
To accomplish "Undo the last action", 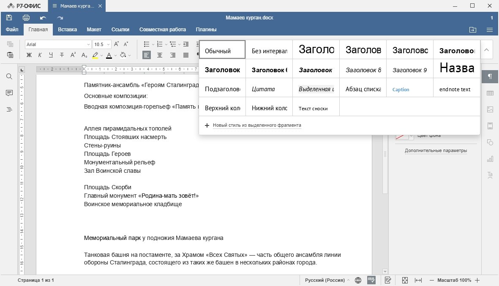I will click(x=43, y=18).
